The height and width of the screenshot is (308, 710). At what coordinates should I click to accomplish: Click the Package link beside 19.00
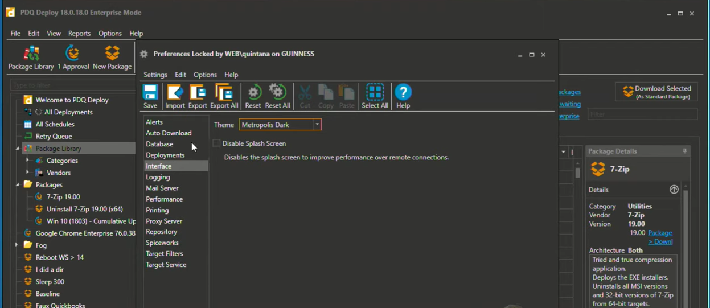(660, 233)
